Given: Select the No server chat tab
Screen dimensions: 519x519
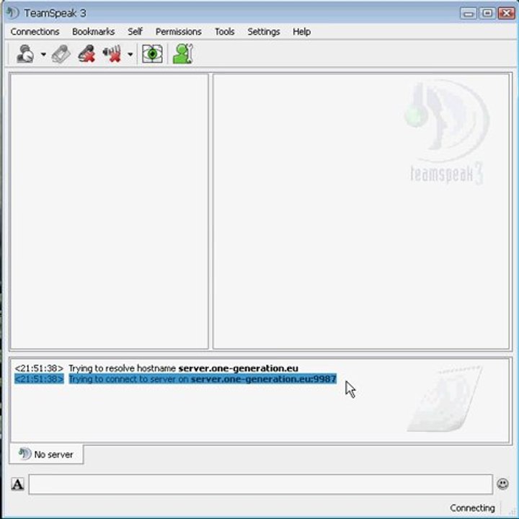Looking at the screenshot, I should coord(46,454).
